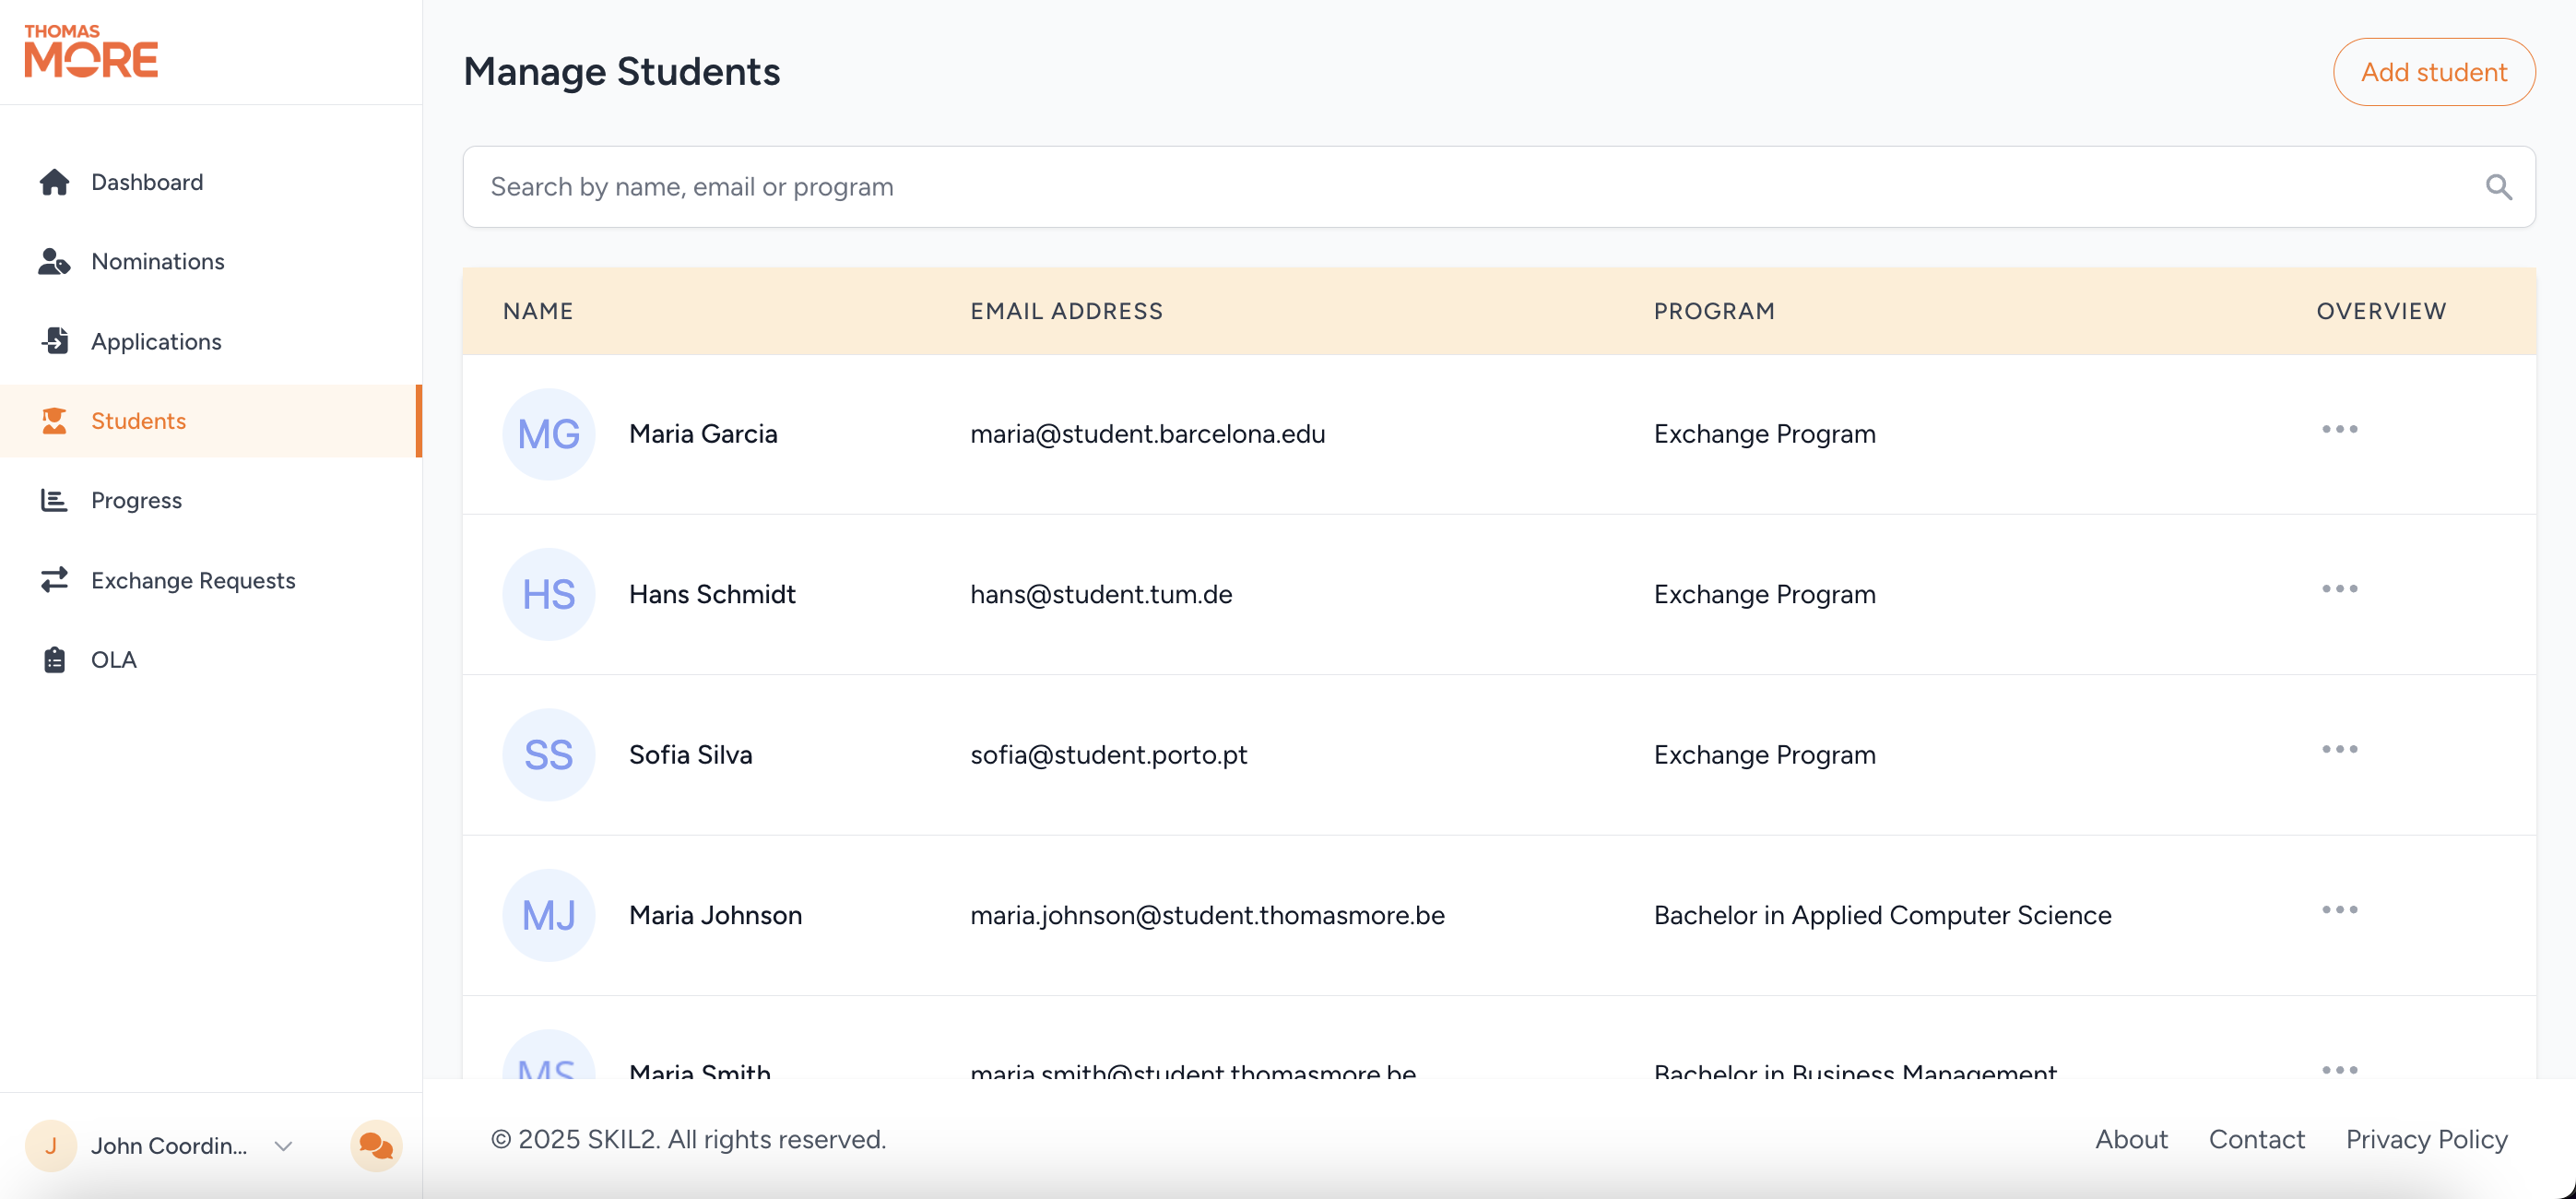Open overview menu for Hans Schmidt
The height and width of the screenshot is (1199, 2576).
coord(2339,589)
